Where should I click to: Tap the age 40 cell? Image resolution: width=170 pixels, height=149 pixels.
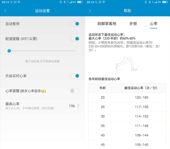(103, 135)
